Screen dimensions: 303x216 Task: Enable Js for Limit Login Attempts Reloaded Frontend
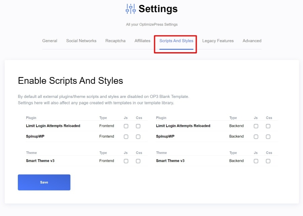(126, 126)
